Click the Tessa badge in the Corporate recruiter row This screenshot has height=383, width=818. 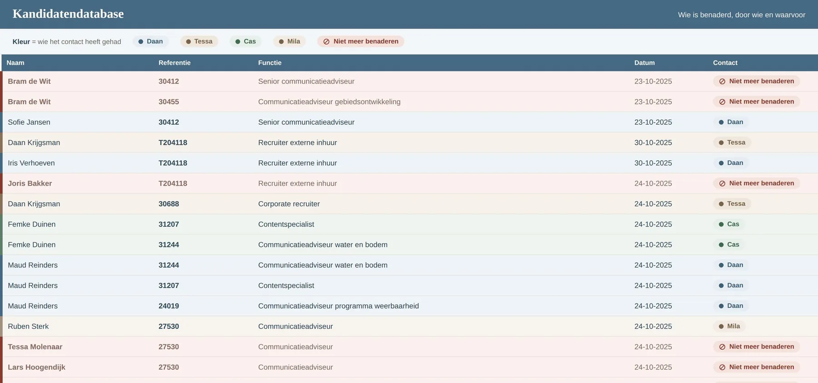[732, 204]
